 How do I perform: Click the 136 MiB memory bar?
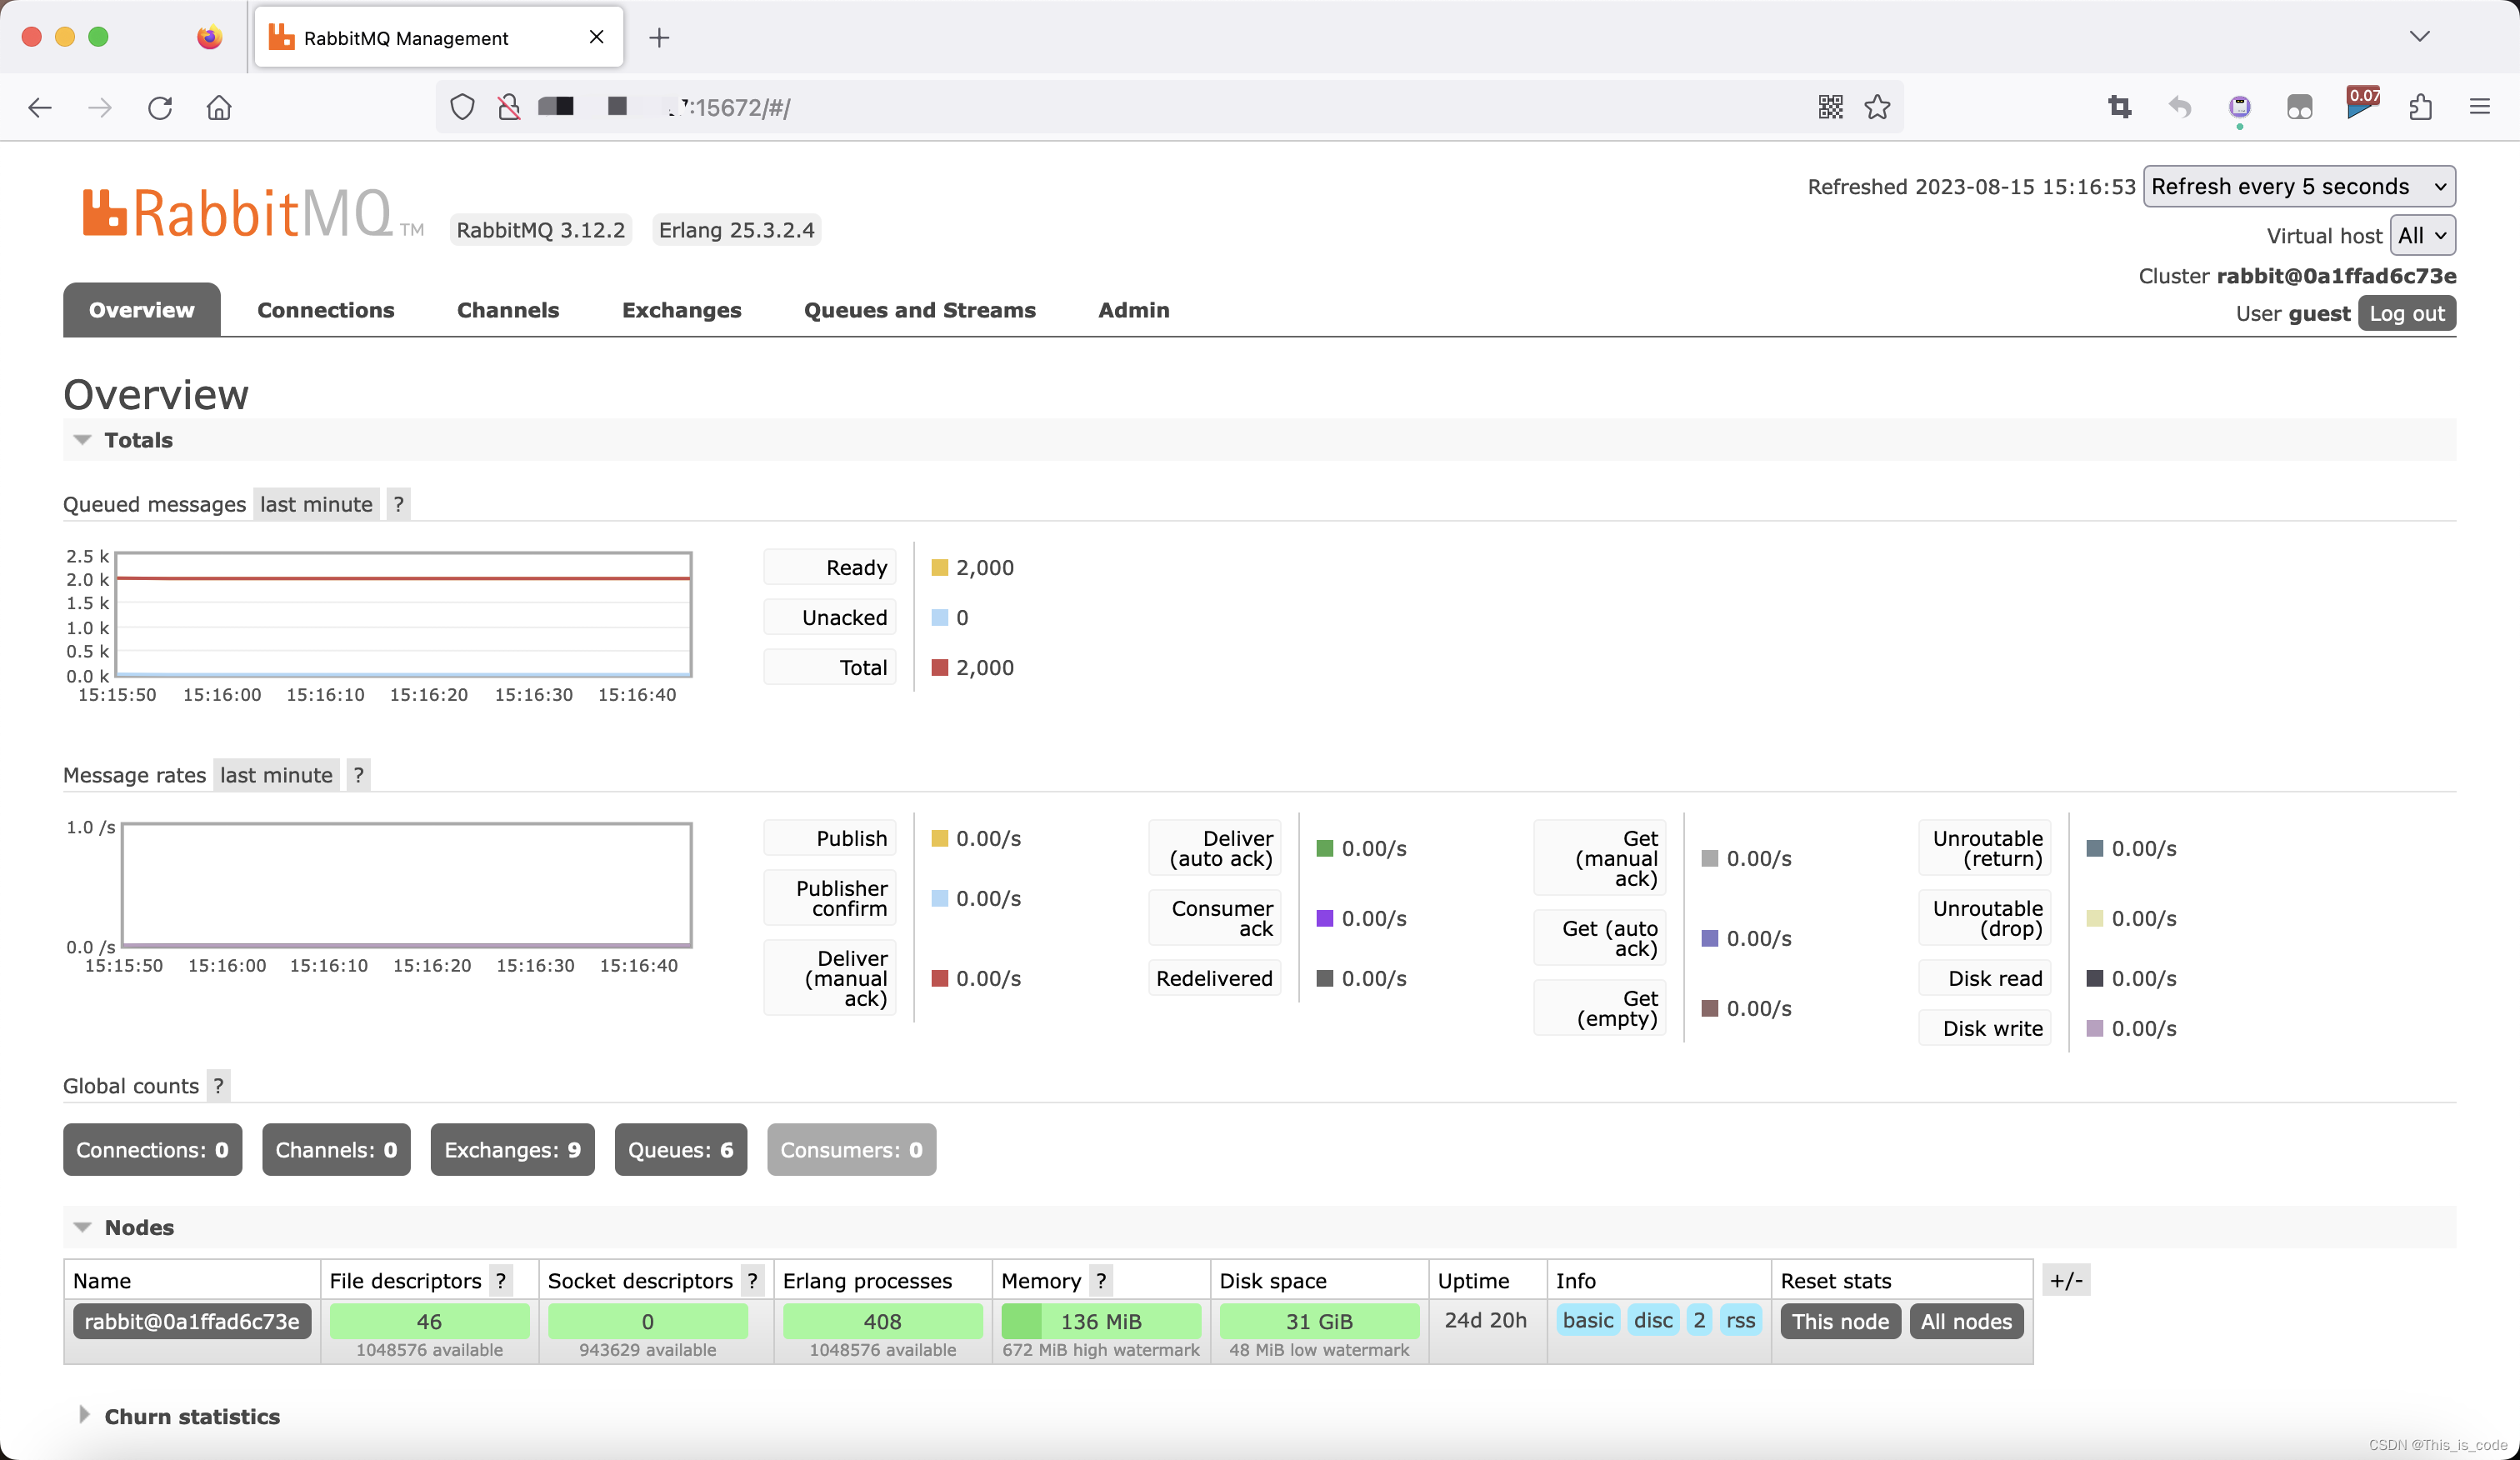tap(1101, 1322)
